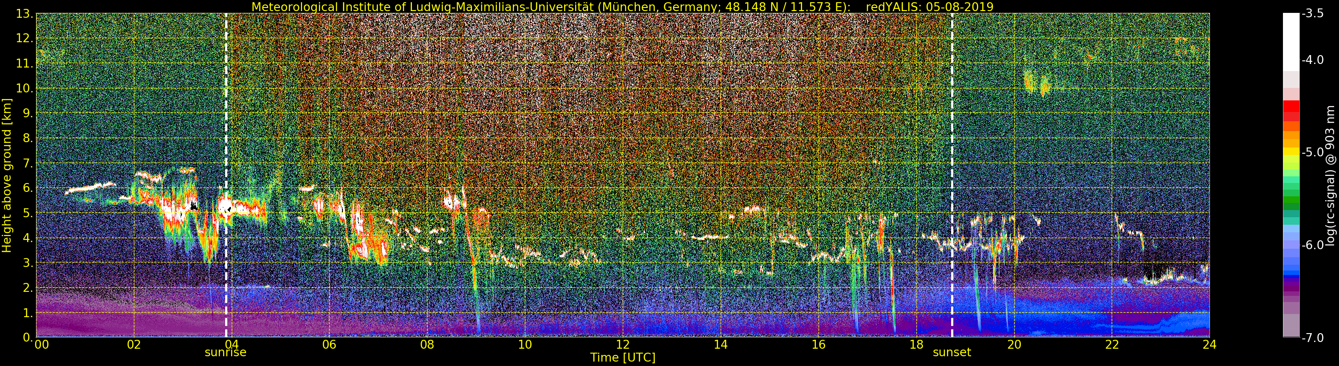Click the time axis tick label '02'

(133, 344)
